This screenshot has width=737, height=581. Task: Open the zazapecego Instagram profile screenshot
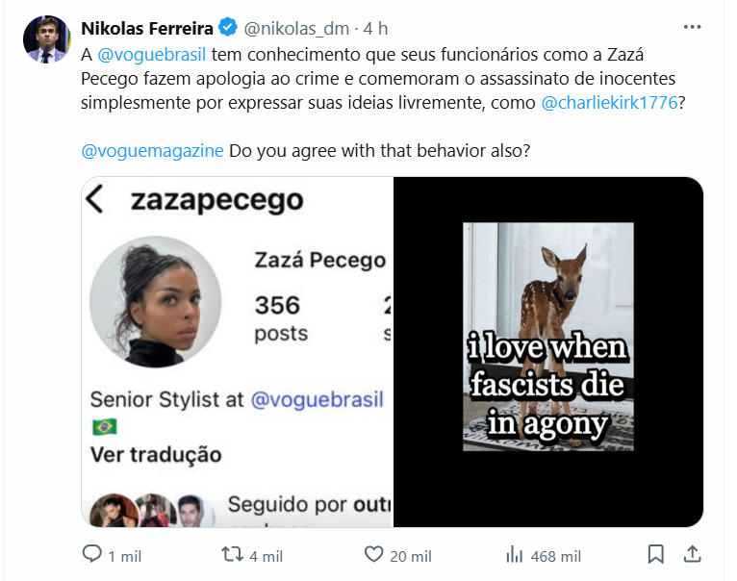238,352
